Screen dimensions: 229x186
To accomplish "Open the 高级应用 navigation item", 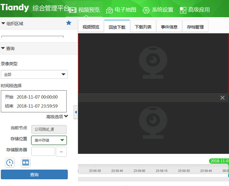I will pyautogui.click(x=195, y=10).
